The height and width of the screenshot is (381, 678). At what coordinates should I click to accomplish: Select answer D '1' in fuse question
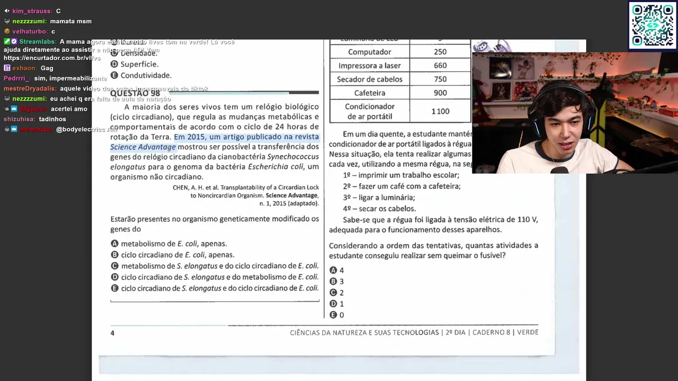[336, 304]
